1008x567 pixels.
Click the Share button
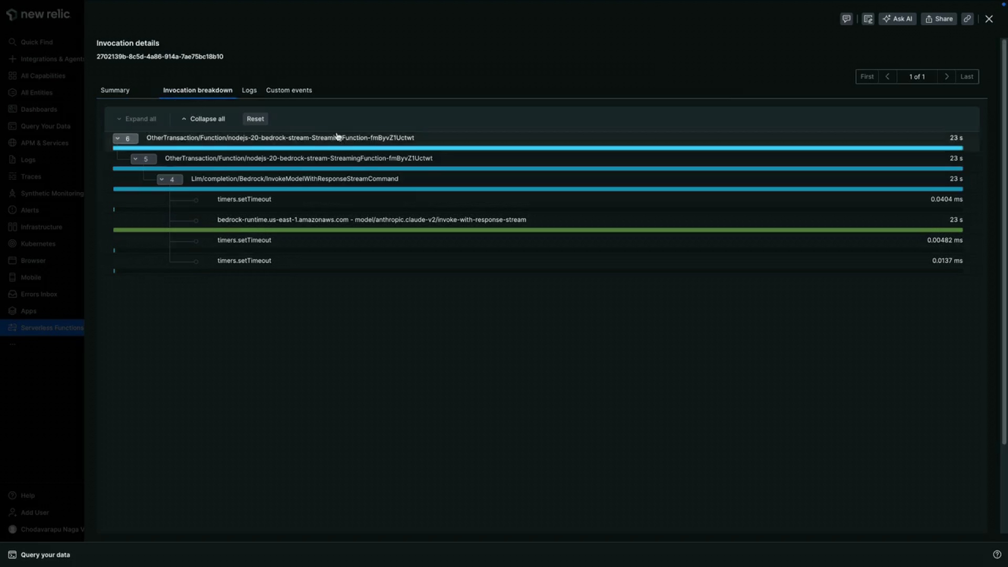pyautogui.click(x=939, y=19)
